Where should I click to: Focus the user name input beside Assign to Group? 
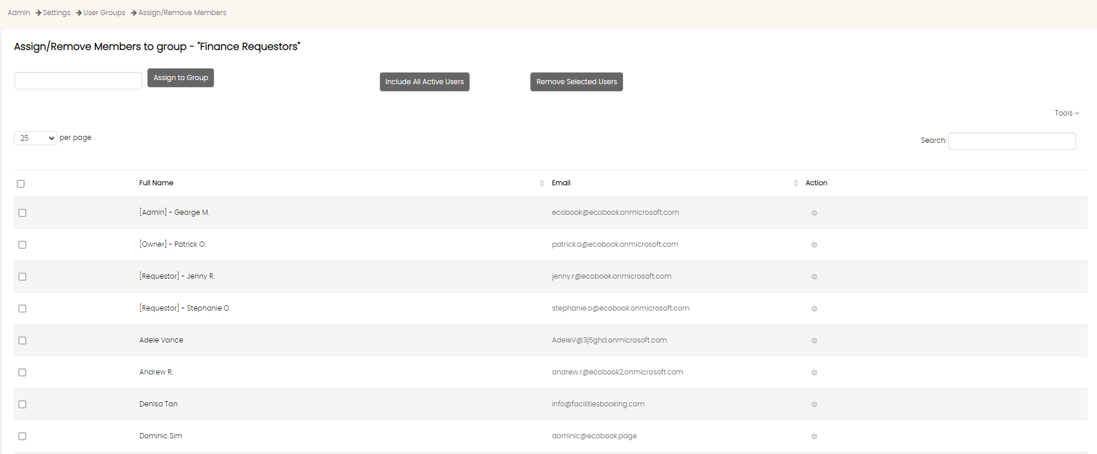(78, 81)
